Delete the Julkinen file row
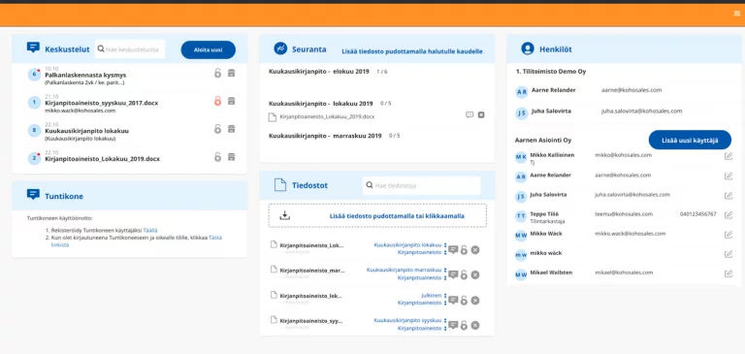The image size is (745, 354). (x=475, y=301)
